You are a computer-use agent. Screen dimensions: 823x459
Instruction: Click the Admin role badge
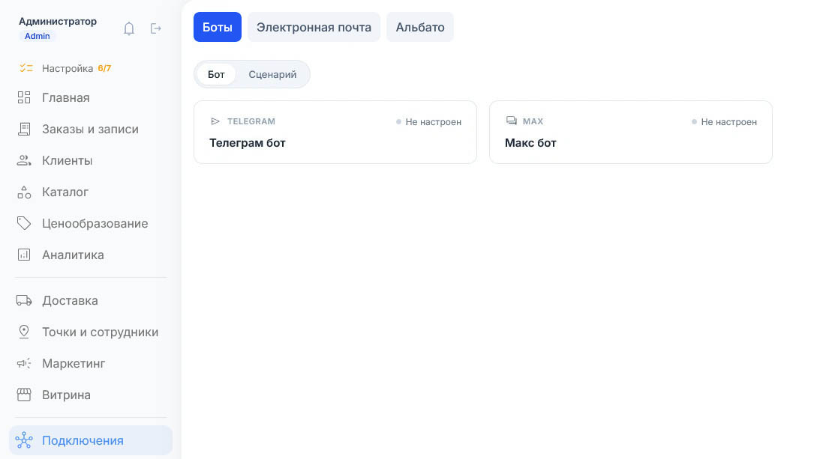point(38,36)
